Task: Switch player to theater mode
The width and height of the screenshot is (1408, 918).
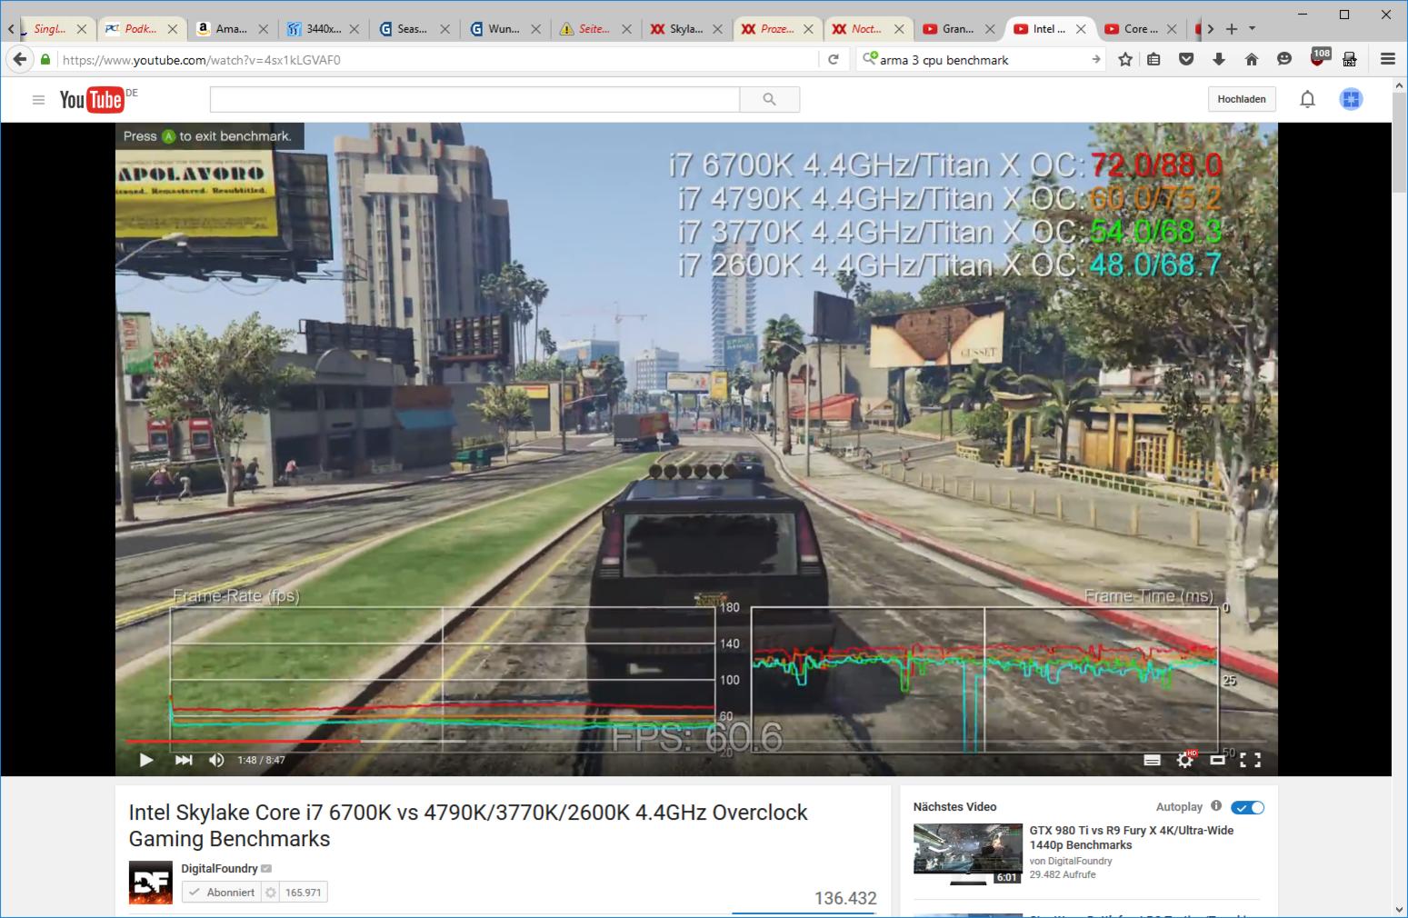Action: (1218, 760)
